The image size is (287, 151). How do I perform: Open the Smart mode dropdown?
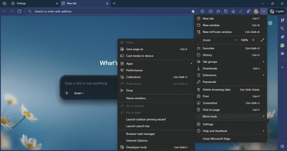79,93
